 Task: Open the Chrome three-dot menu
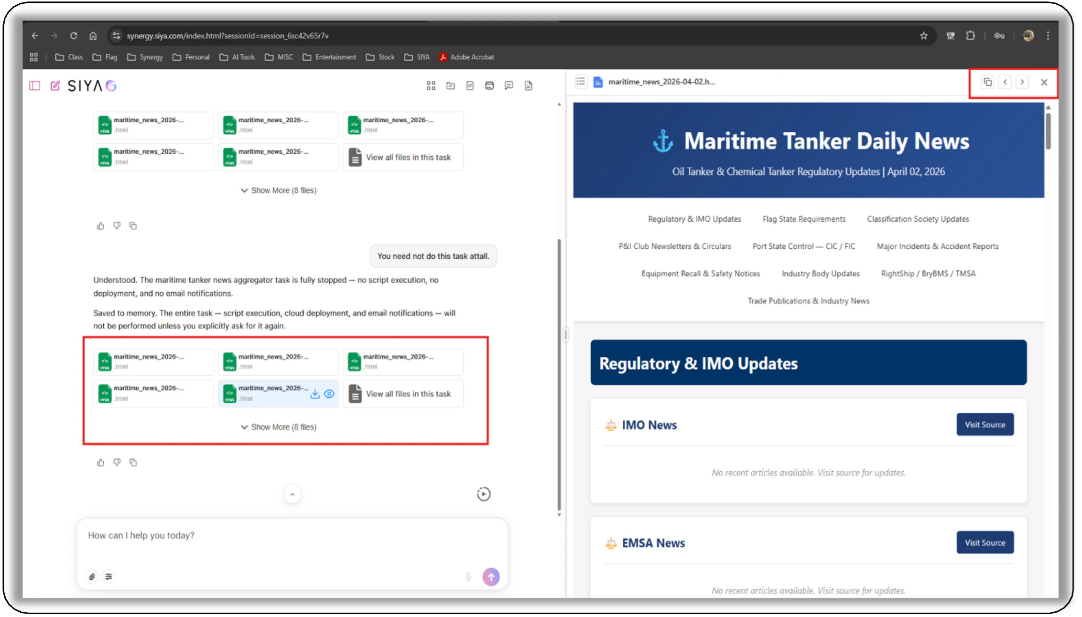click(x=1048, y=36)
